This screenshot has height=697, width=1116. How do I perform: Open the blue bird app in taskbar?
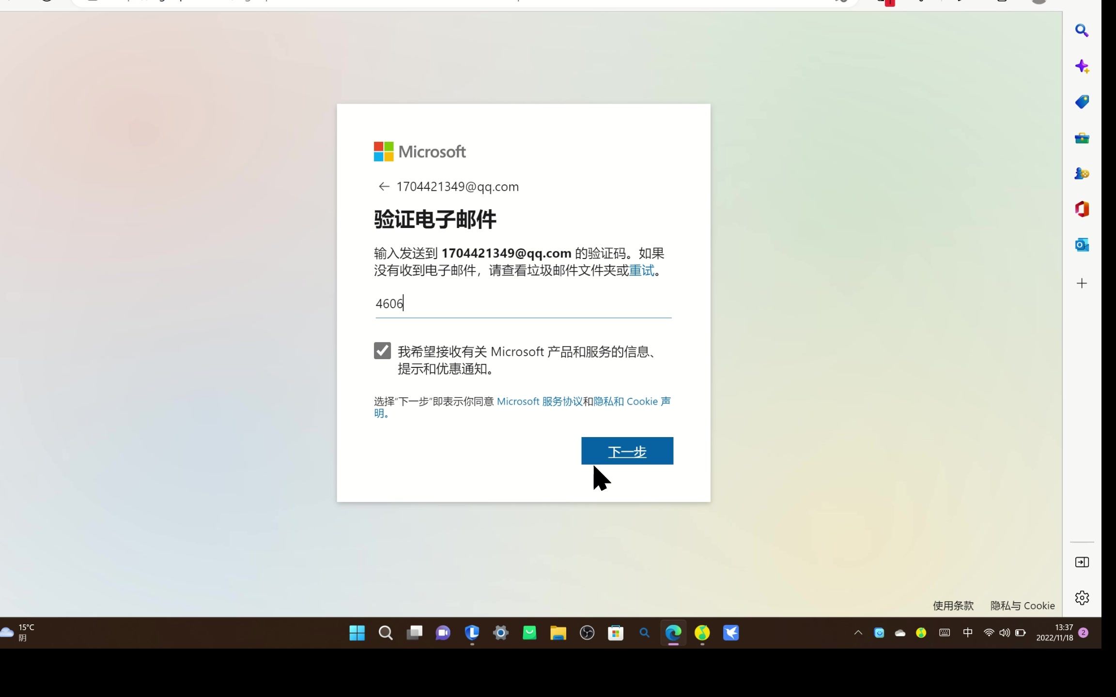(731, 633)
